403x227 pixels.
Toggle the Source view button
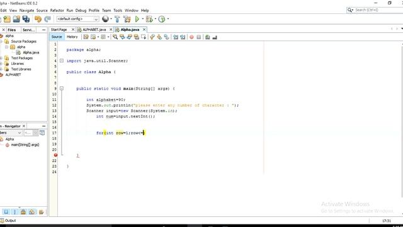coord(57,37)
